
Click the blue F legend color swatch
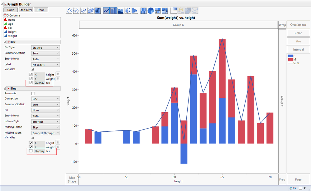pos(290,56)
